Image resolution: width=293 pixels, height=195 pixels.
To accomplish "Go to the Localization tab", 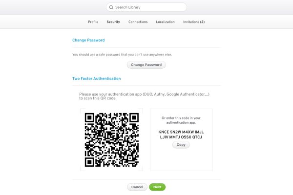I will 165,22.
